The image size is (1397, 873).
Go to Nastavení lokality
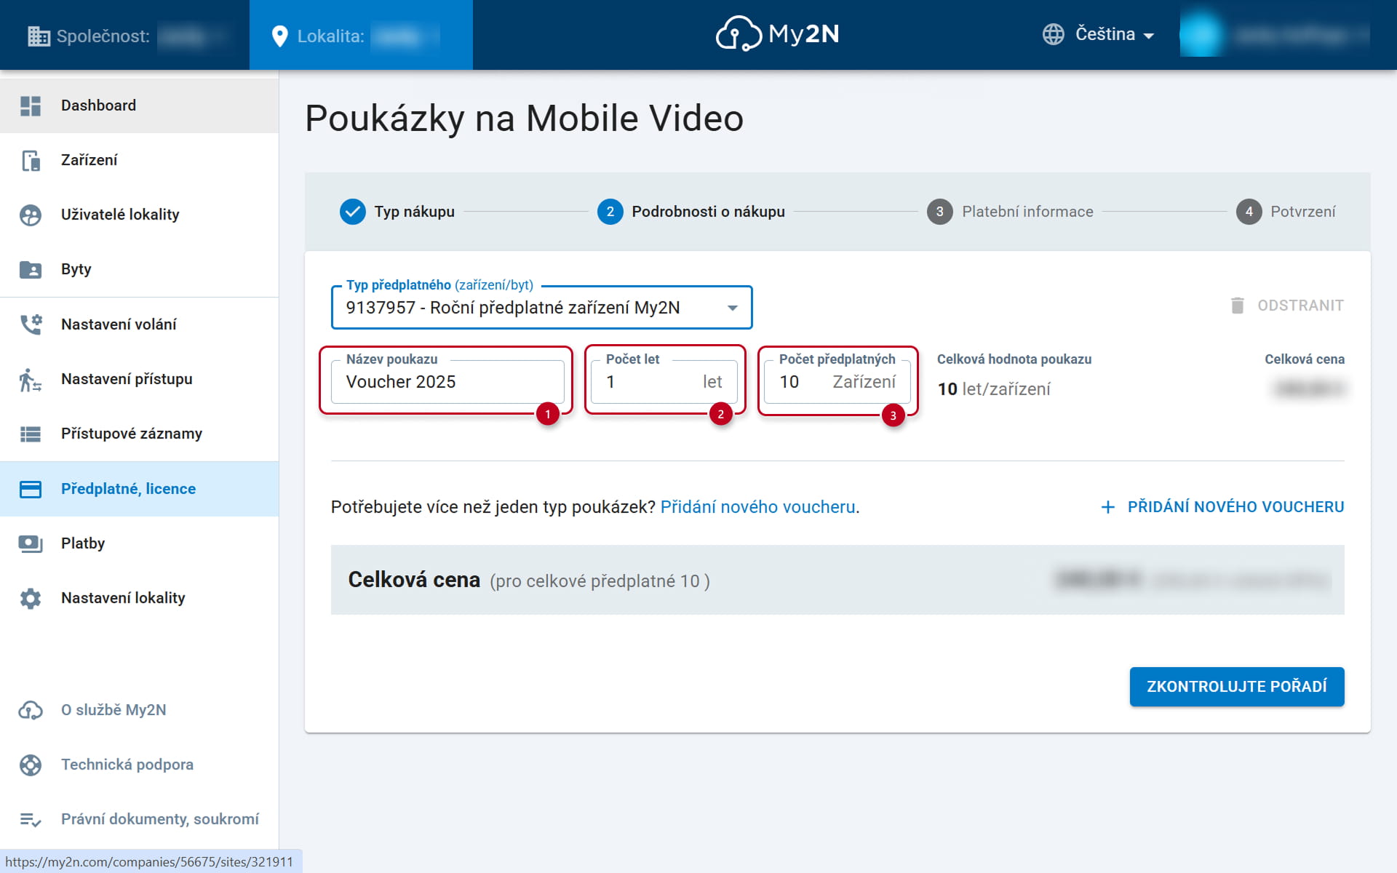[139, 598]
